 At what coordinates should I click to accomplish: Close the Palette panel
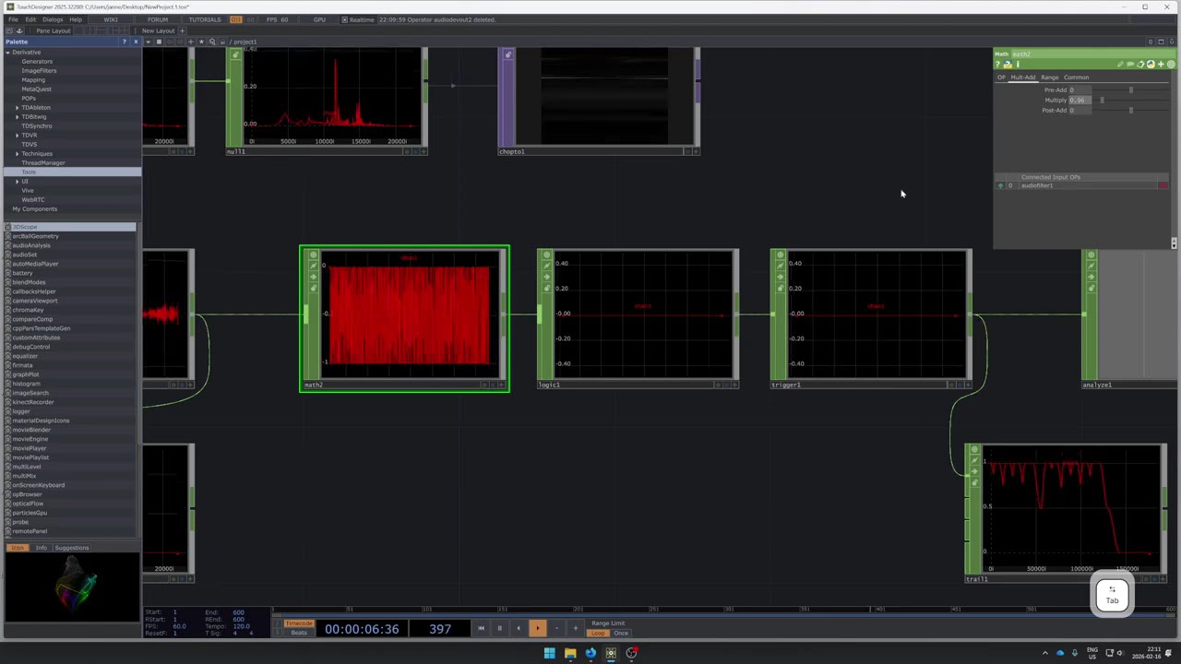(x=135, y=41)
